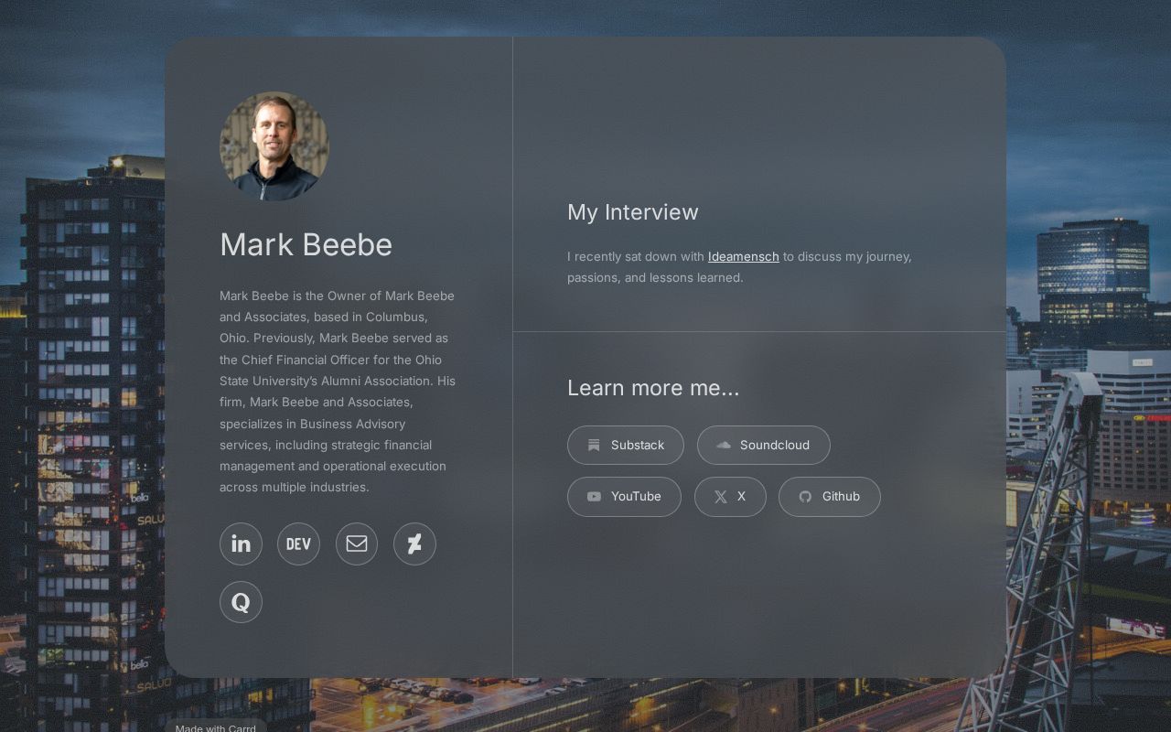Click the email envelope icon
Screen dimensions: 1171x732
357,544
